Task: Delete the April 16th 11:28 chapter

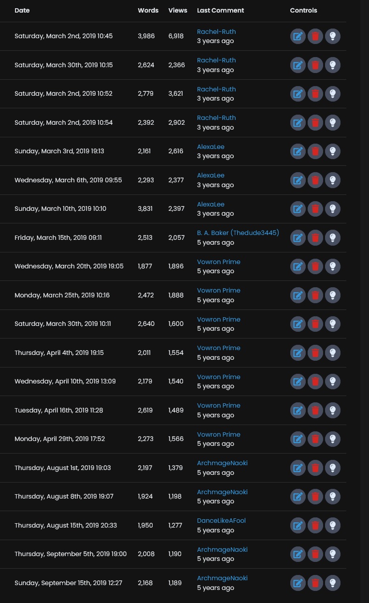Action: (x=315, y=410)
